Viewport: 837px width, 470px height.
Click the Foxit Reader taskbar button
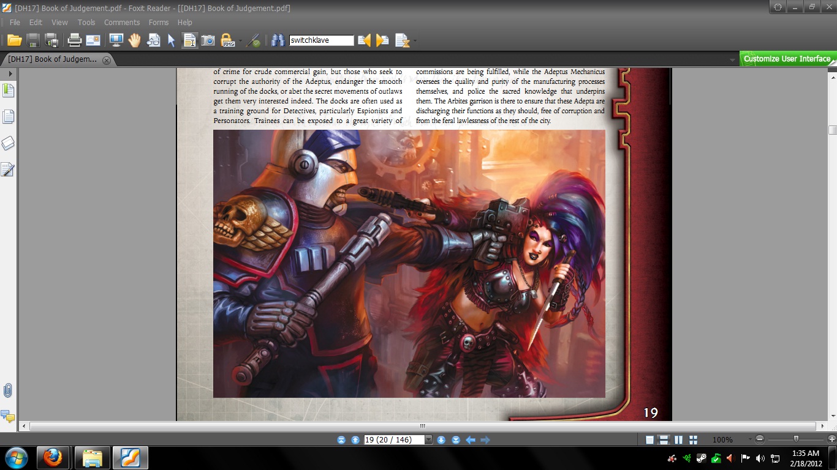(x=130, y=458)
